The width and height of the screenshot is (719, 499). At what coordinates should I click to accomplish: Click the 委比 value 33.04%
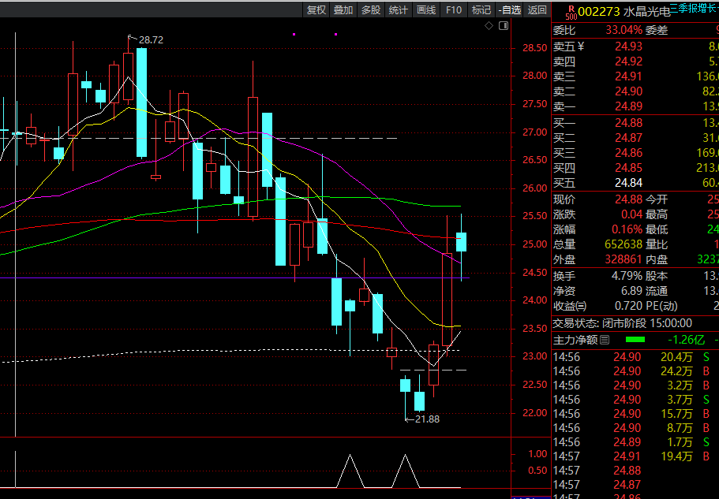click(x=624, y=30)
